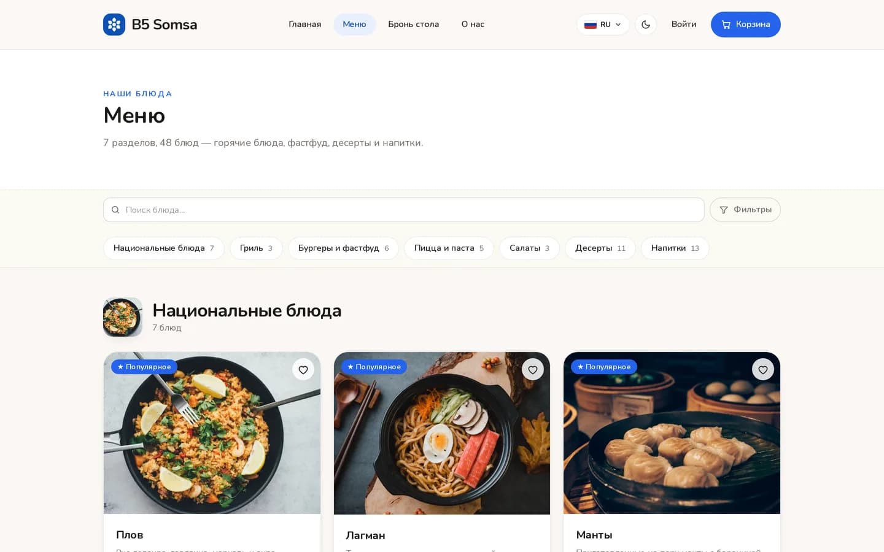This screenshot has height=552, width=884.
Task: Favorite the Лагман dish with the heart
Action: pyautogui.click(x=533, y=369)
